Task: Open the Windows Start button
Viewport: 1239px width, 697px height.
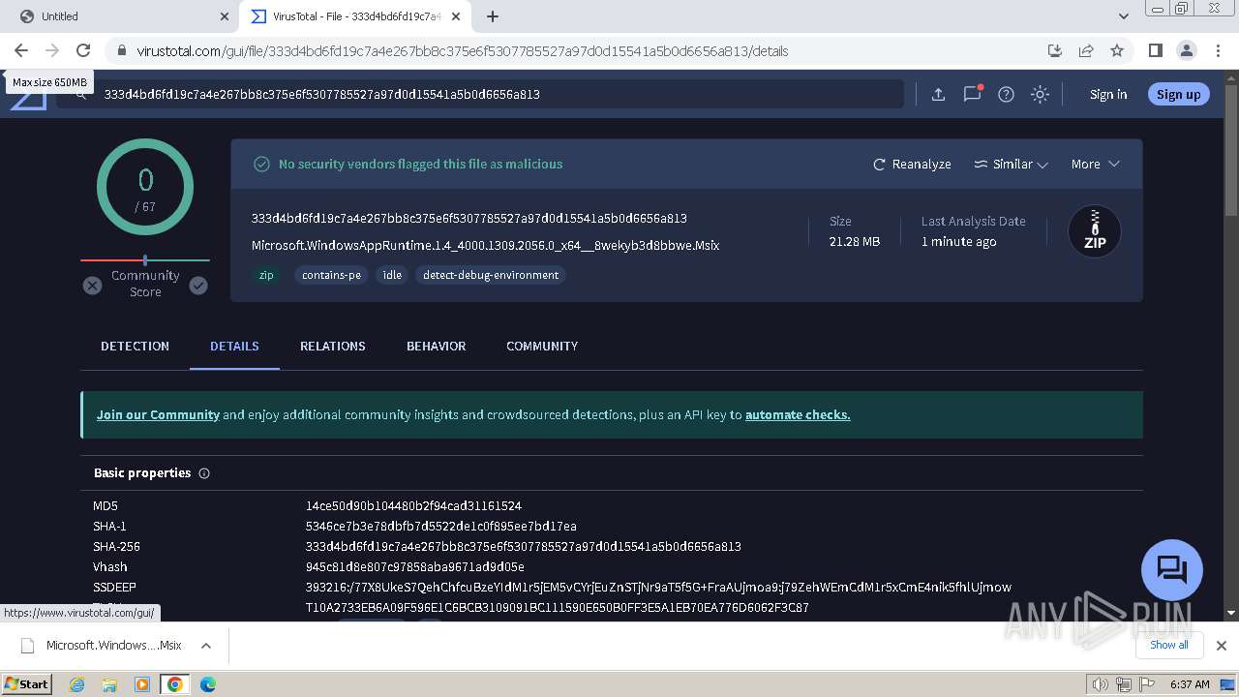Action: coord(27,684)
